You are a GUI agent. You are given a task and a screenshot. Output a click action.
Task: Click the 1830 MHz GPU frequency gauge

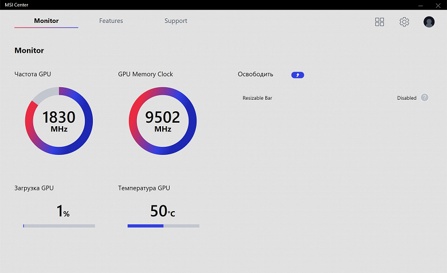[x=59, y=121]
